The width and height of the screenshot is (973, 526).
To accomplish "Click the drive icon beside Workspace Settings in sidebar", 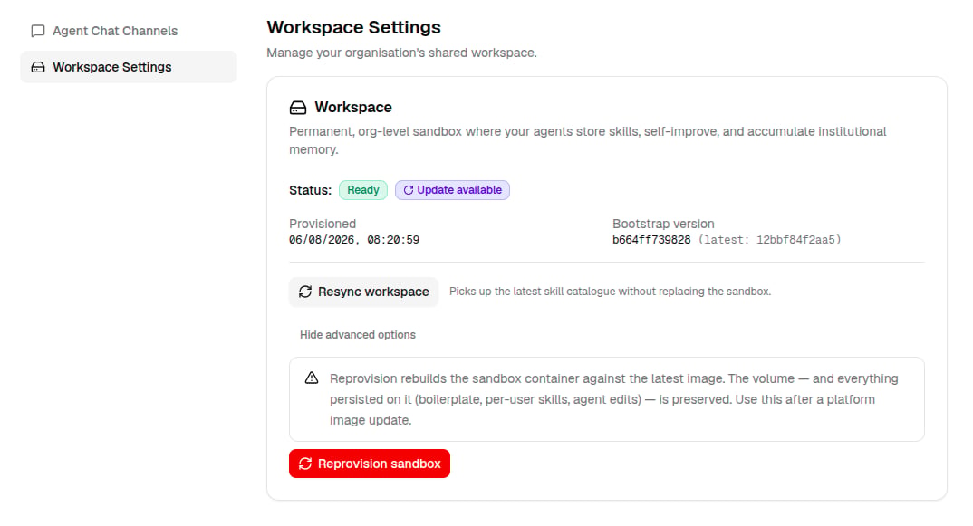I will point(38,67).
